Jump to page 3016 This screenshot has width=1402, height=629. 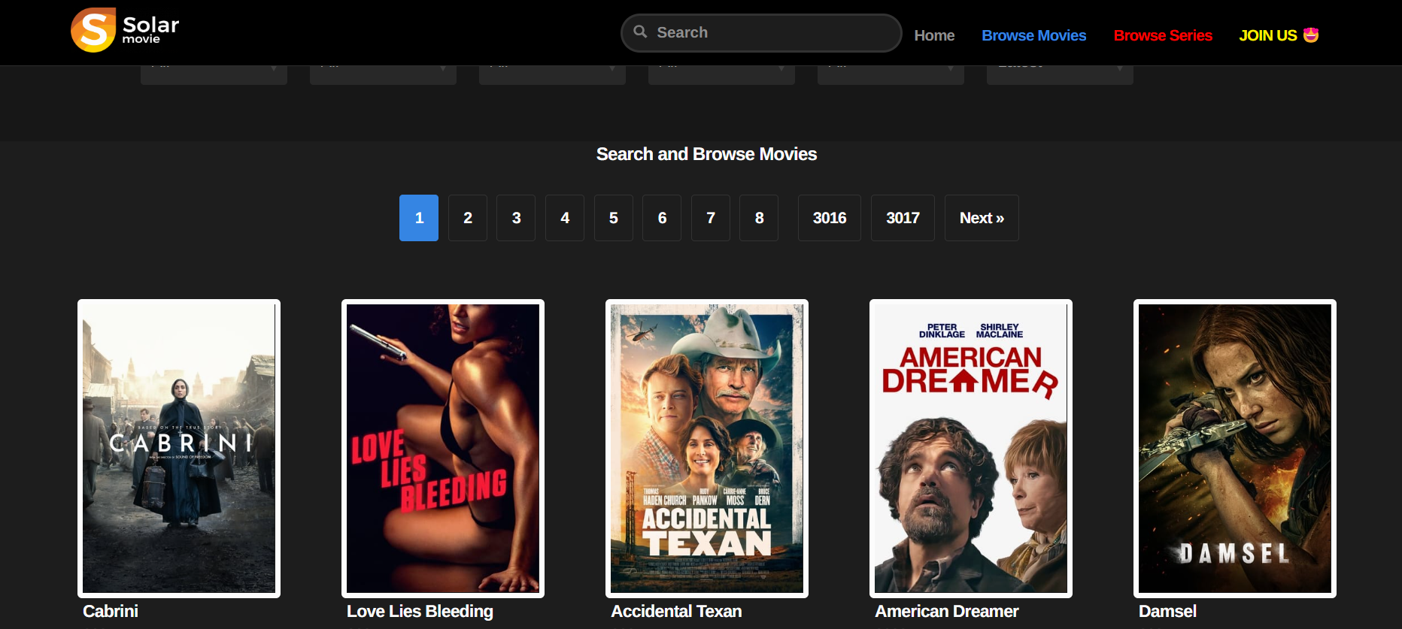(830, 218)
